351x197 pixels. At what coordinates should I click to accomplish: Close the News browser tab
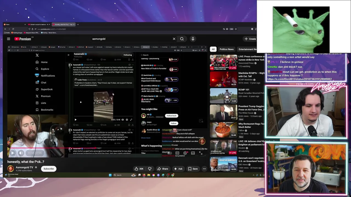[x=25, y=24]
